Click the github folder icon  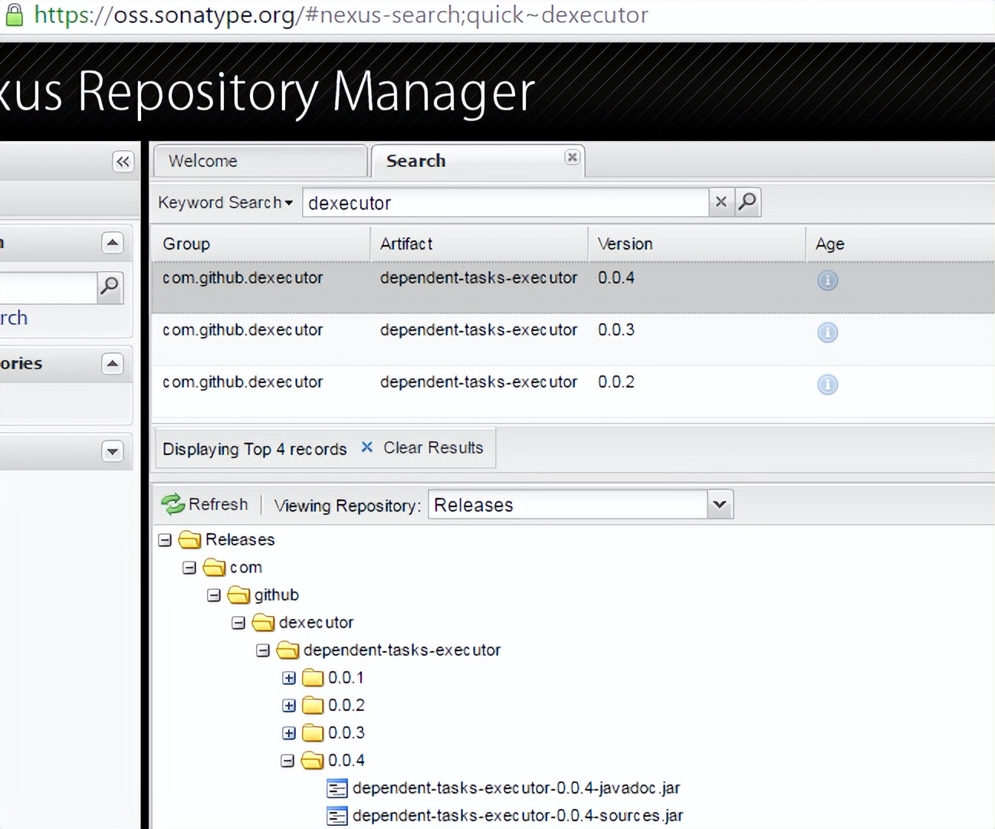[x=238, y=595]
